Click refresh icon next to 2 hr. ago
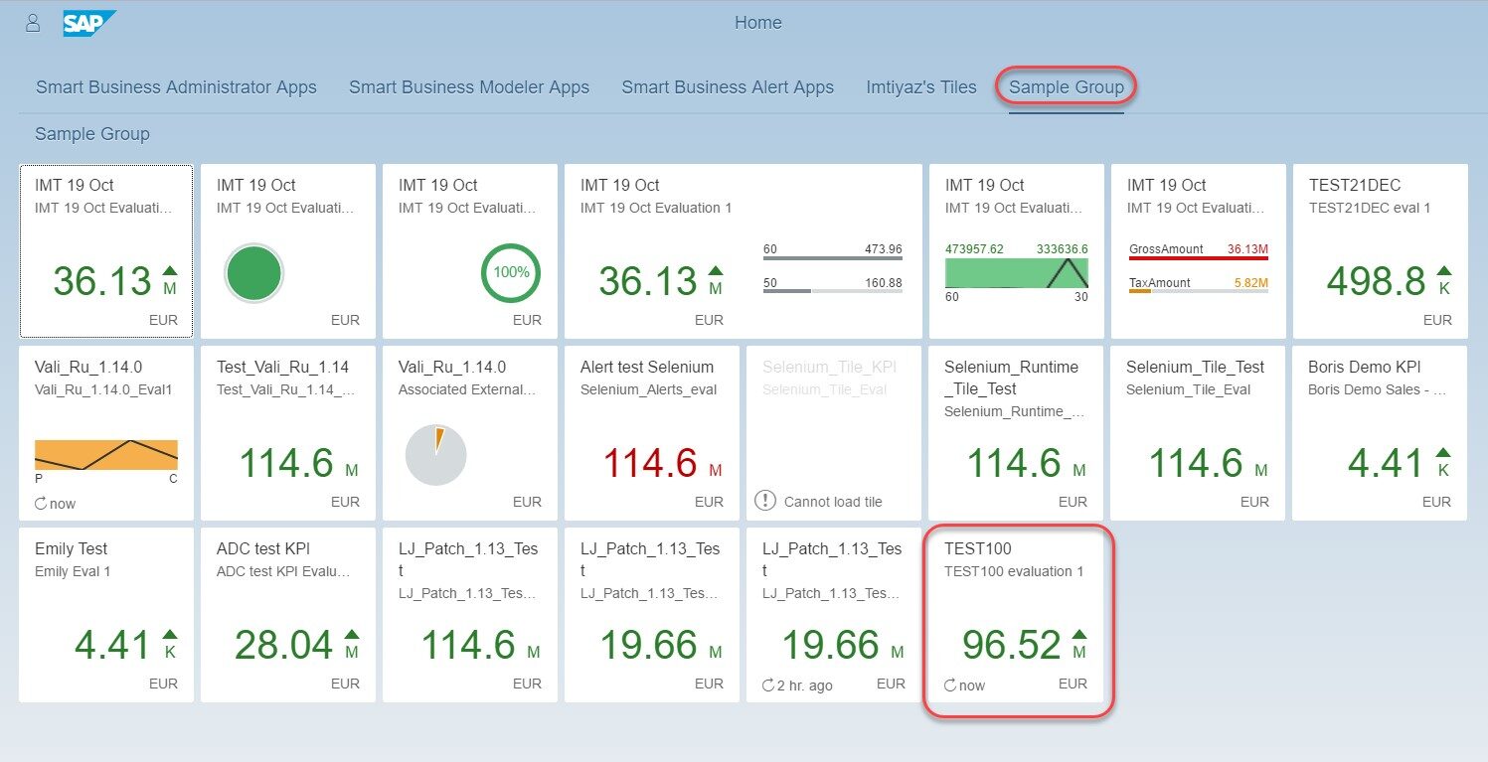This screenshot has width=1488, height=762. 768,686
